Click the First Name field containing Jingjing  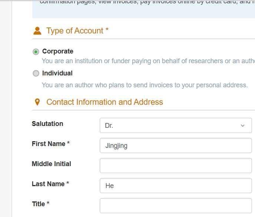coord(176,146)
